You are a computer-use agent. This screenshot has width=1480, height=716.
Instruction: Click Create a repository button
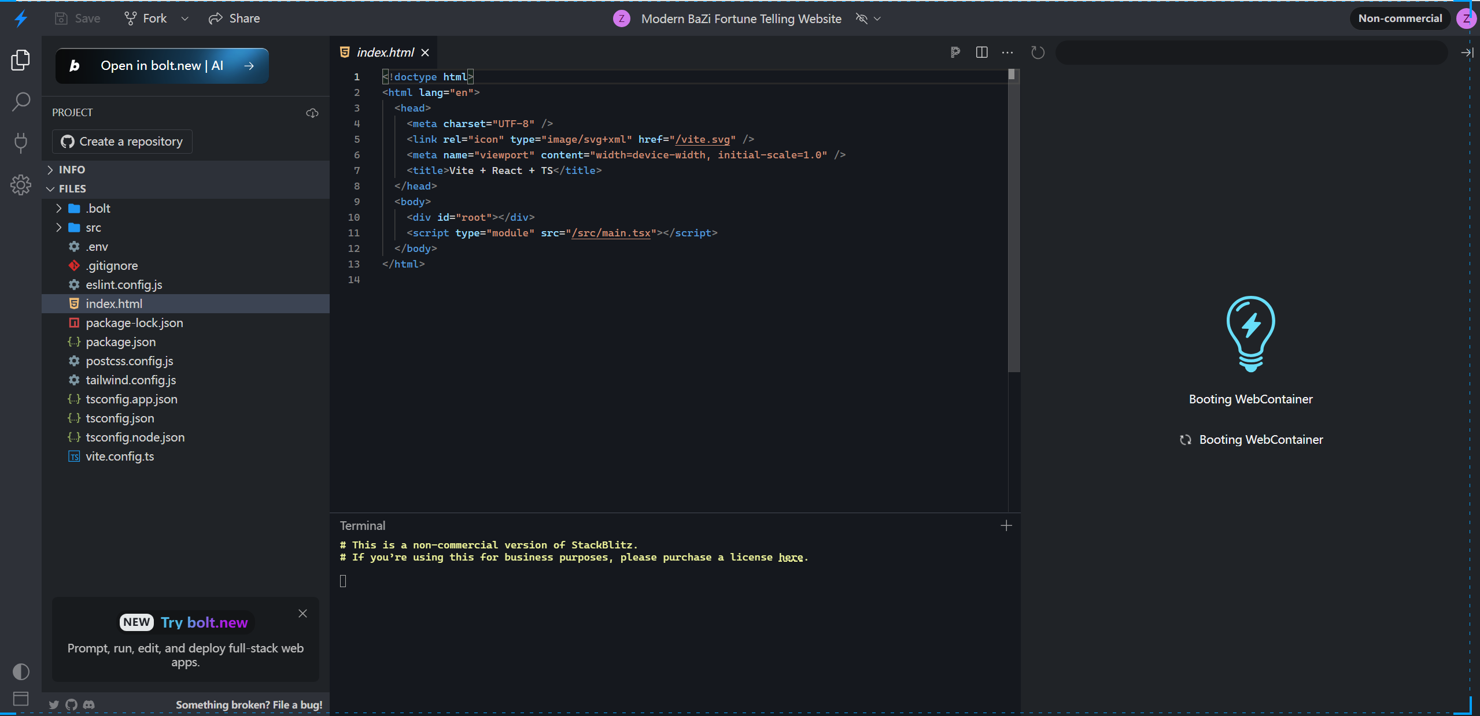pyautogui.click(x=122, y=142)
